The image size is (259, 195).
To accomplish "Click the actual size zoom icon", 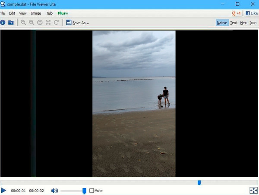I will (40, 22).
